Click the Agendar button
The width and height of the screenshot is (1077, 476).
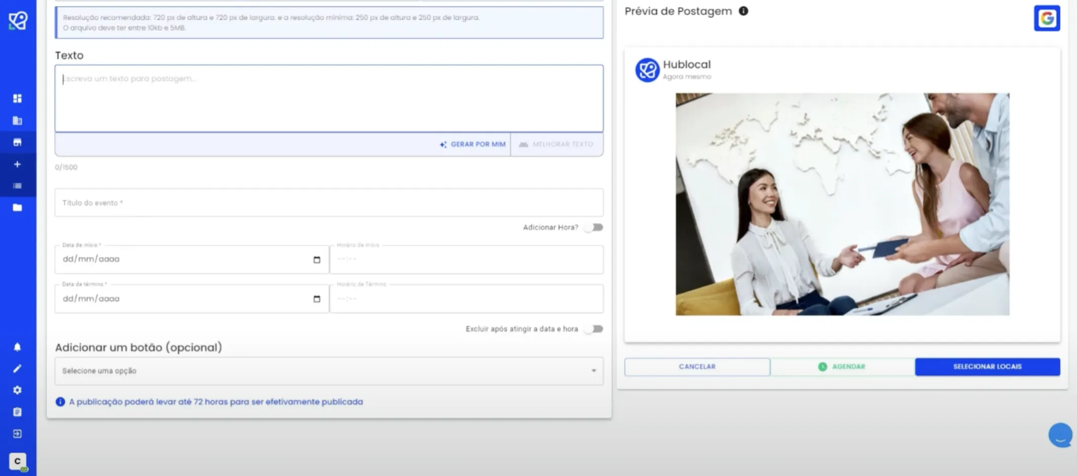coord(842,367)
